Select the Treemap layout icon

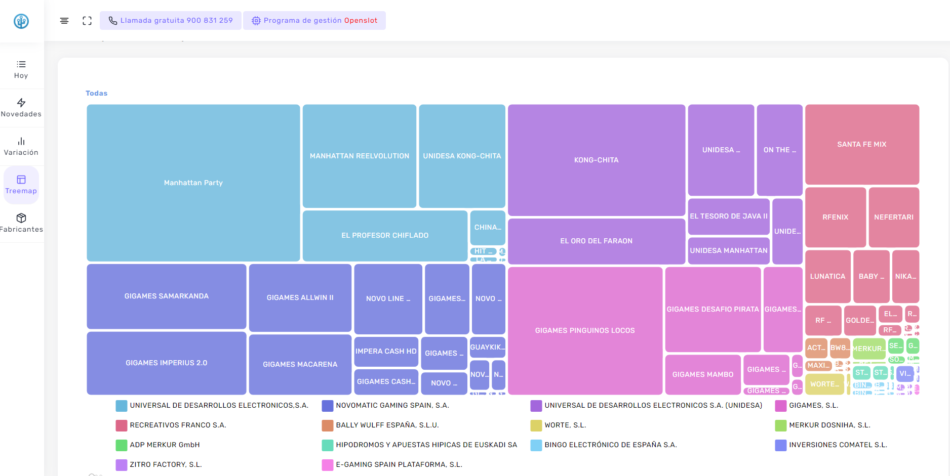tap(21, 180)
